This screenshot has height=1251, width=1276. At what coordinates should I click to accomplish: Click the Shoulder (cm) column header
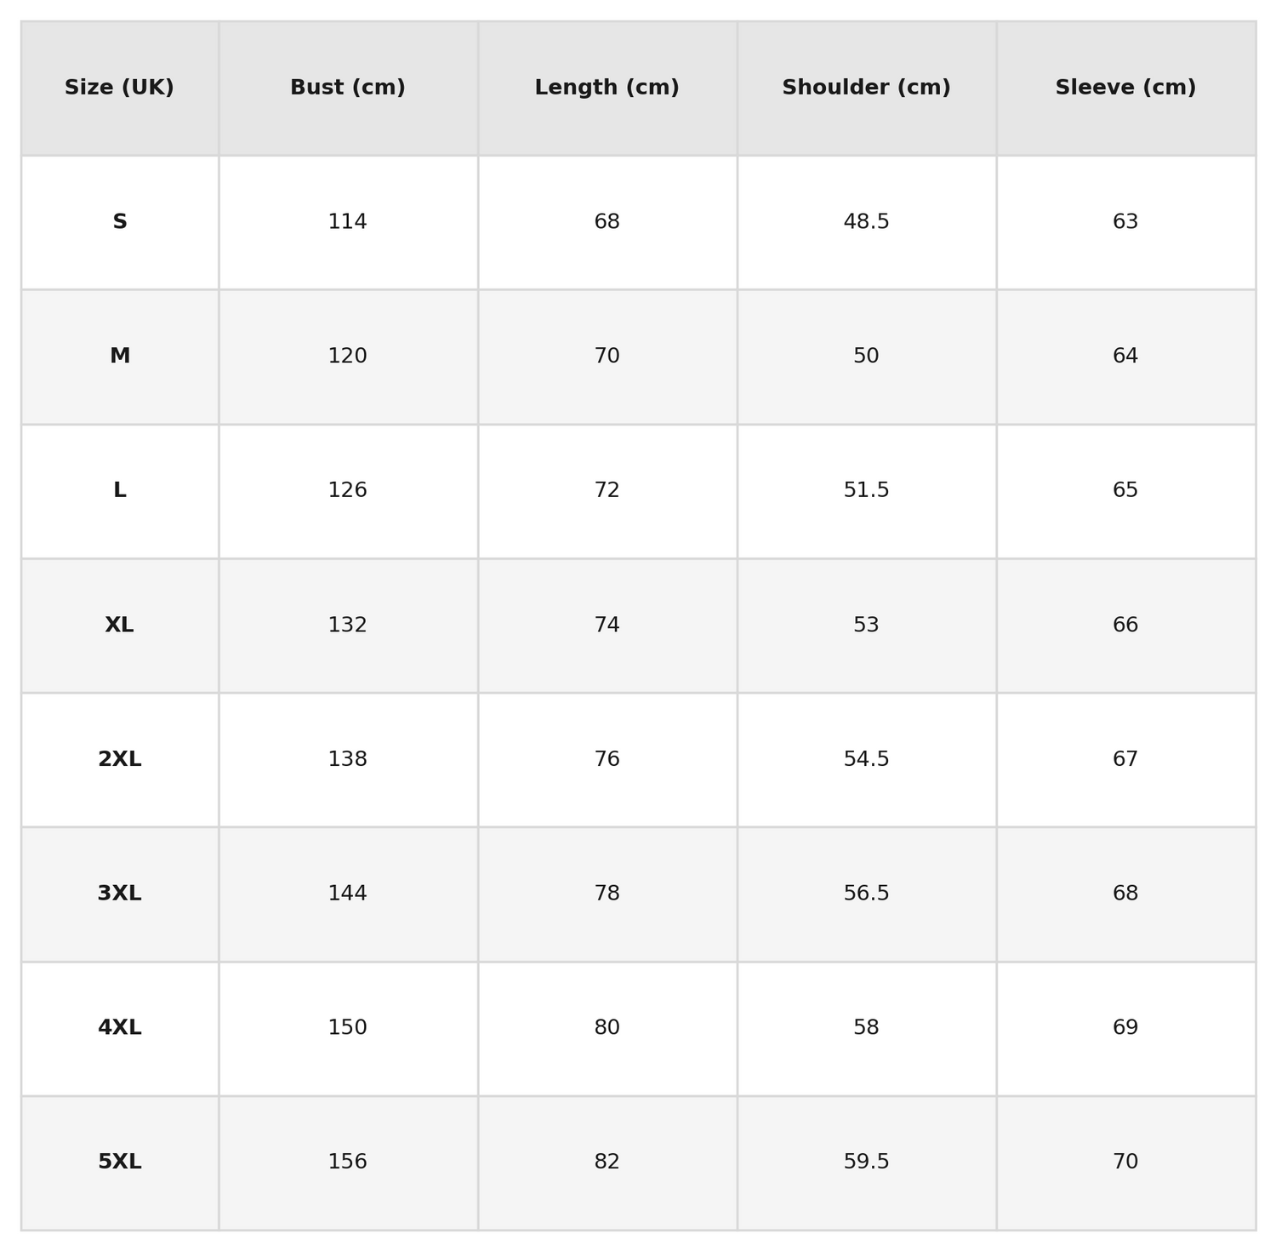tap(866, 88)
